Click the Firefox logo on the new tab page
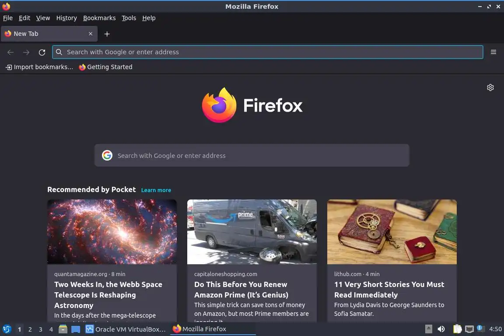 coord(252,105)
